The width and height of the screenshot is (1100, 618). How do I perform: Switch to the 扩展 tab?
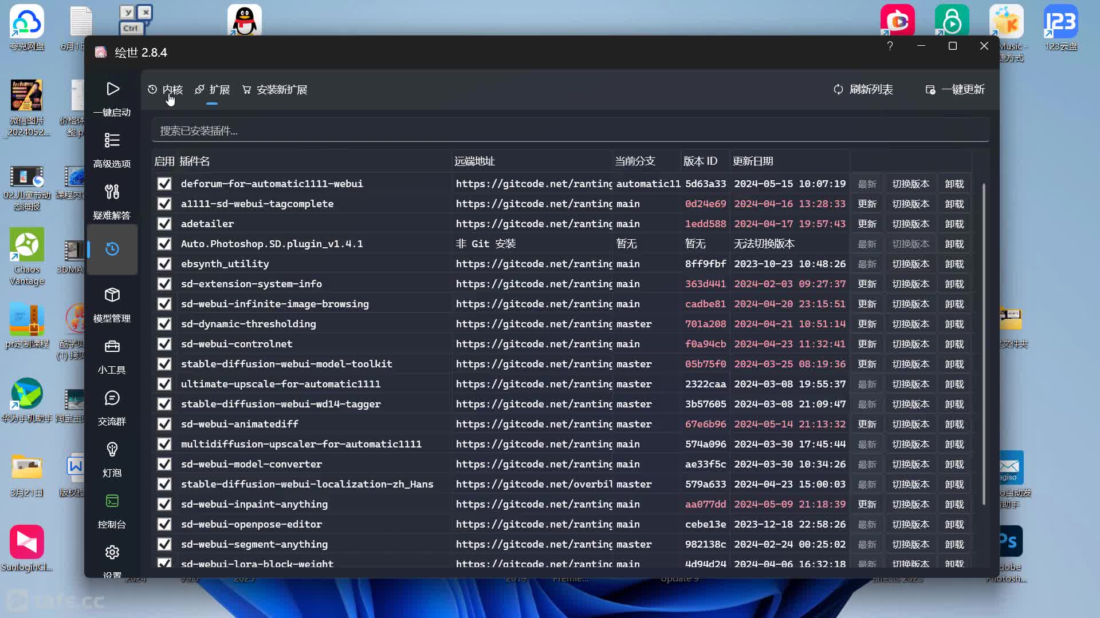pyautogui.click(x=212, y=90)
